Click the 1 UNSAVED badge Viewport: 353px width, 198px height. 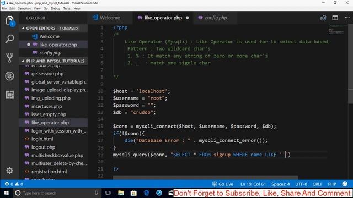pos(68,29)
